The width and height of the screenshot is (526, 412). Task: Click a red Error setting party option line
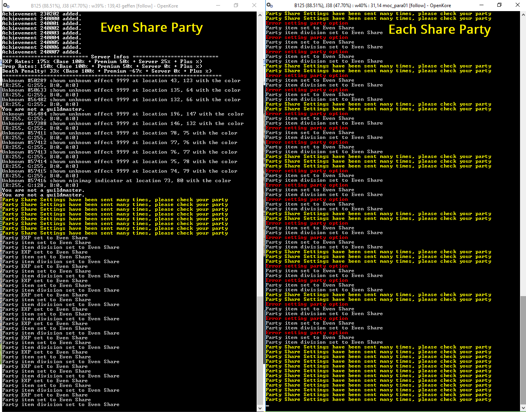click(306, 23)
